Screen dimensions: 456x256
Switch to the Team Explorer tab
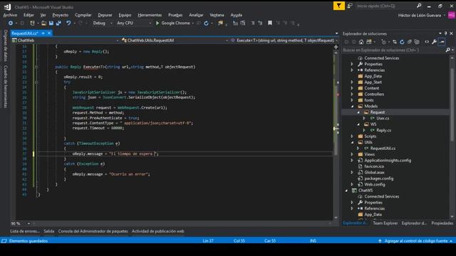point(385,223)
